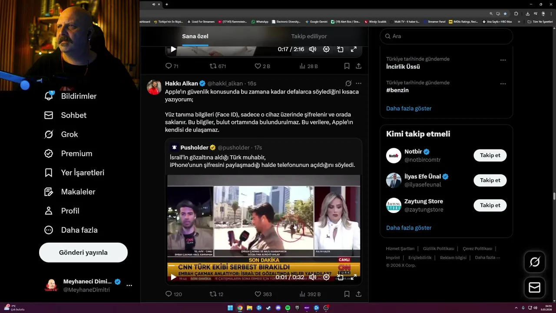Open CNN Türk video settings gear
The width and height of the screenshot is (556, 313).
click(x=326, y=277)
